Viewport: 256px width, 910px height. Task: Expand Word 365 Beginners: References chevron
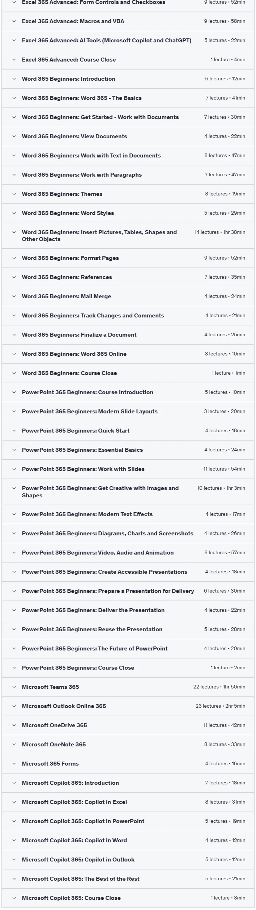(14, 277)
